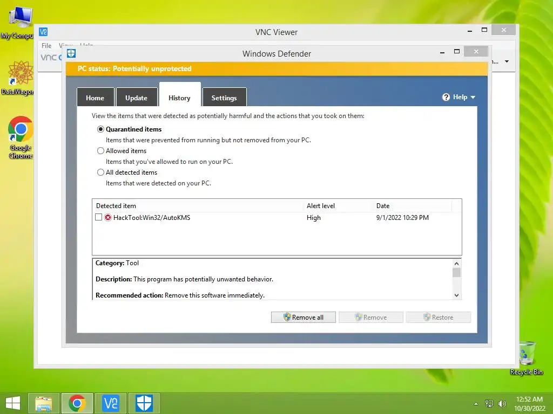Click the red threat icon beside HackTool:Win32/AutoKMS
This screenshot has width=553, height=414.
[x=108, y=217]
